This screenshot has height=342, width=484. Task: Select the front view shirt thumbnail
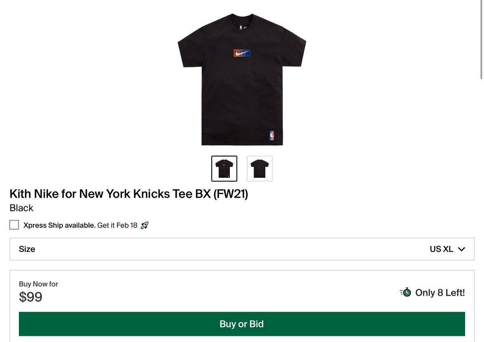224,169
